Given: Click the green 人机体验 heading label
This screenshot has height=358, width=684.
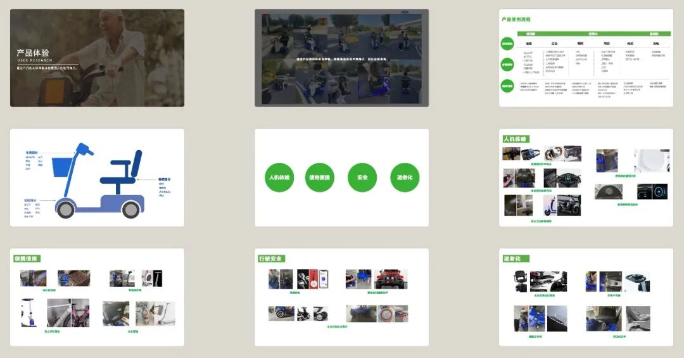Looking at the screenshot, I should click(515, 139).
